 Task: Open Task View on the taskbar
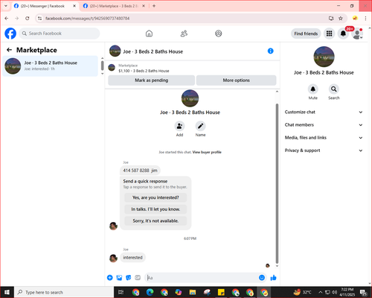(121, 292)
